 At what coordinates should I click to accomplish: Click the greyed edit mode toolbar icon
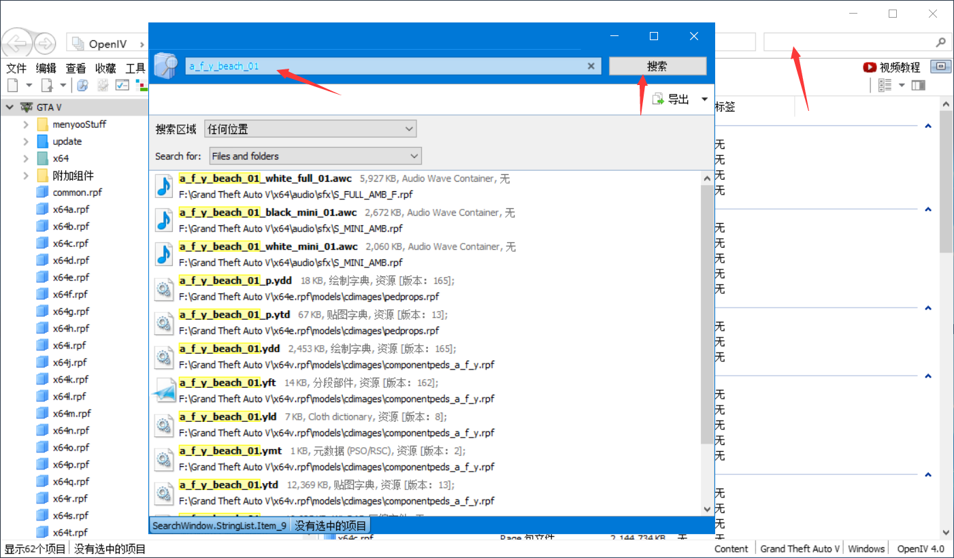pyautogui.click(x=103, y=85)
